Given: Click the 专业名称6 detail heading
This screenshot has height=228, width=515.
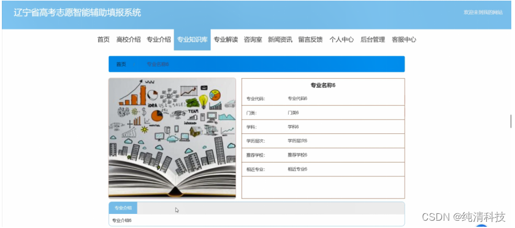Looking at the screenshot, I should point(323,86).
